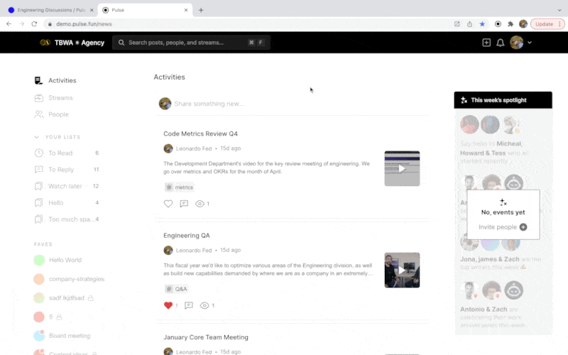This screenshot has height=355, width=568.
Task: Select the green Hello World fave circle
Action: 39,260
